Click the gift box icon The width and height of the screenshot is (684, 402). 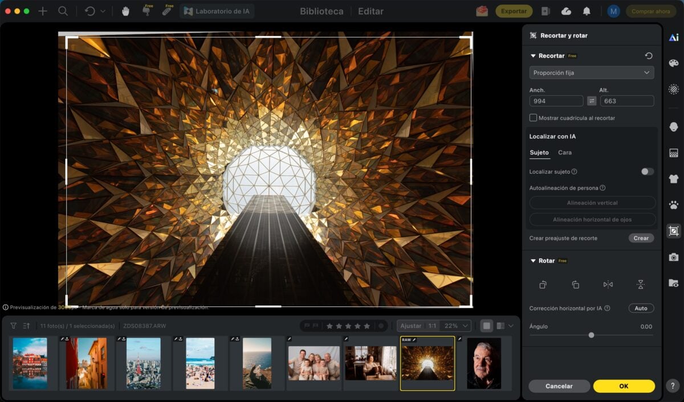482,11
